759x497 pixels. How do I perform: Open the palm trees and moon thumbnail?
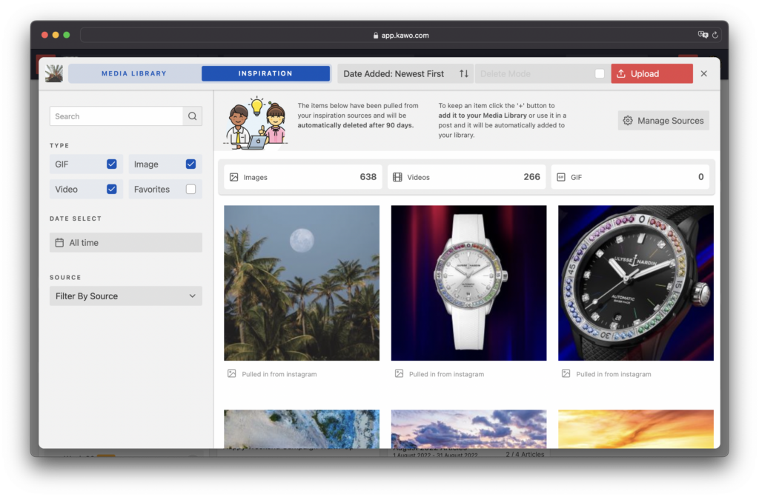[302, 283]
